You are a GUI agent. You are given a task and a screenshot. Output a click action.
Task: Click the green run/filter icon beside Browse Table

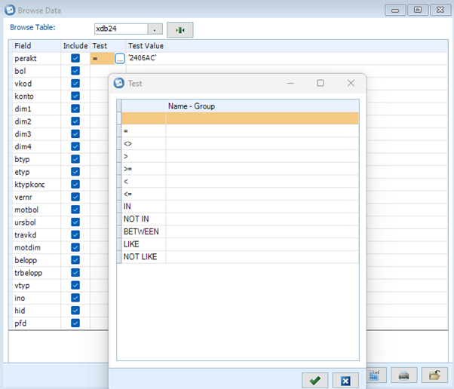click(x=179, y=30)
